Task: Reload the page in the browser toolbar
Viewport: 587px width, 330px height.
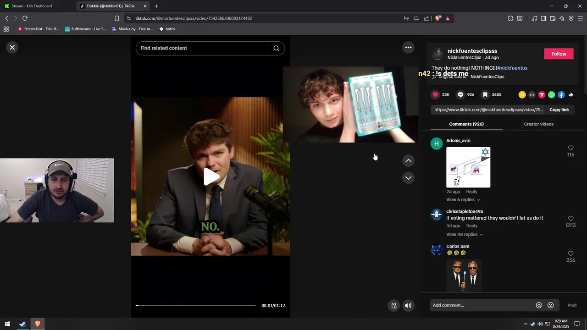Action: click(x=25, y=18)
